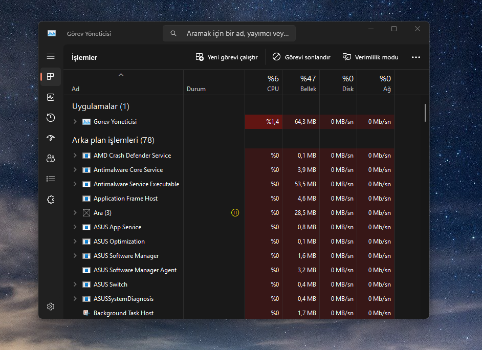Click the Arka plan işlemleri (78) heading
Image resolution: width=482 pixels, height=350 pixels.
pyautogui.click(x=113, y=140)
